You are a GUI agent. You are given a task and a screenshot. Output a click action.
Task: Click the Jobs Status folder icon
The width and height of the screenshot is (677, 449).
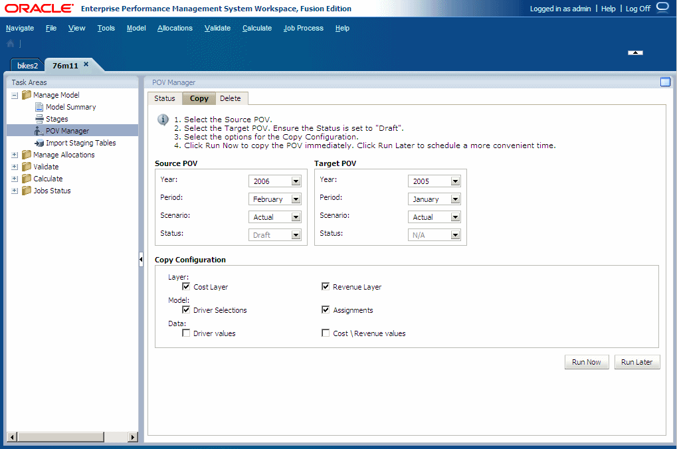tap(26, 191)
